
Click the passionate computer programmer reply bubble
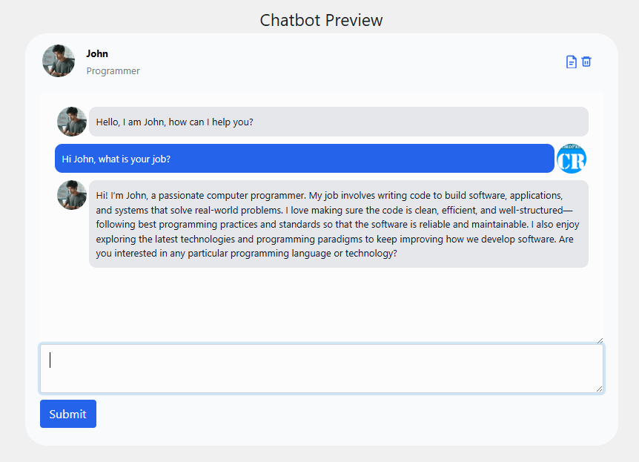coord(339,224)
